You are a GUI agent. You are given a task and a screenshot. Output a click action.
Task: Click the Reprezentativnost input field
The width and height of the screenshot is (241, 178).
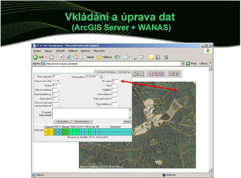(x=55, y=94)
